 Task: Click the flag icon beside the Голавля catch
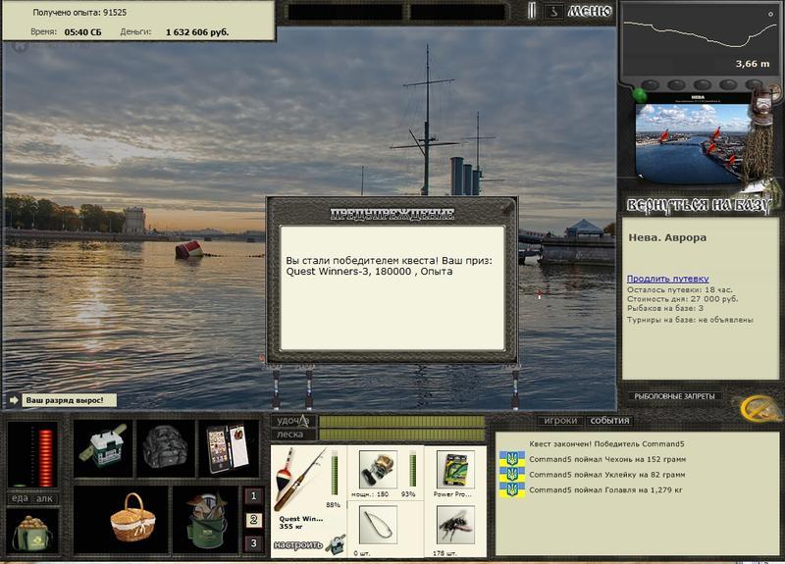[x=511, y=489]
